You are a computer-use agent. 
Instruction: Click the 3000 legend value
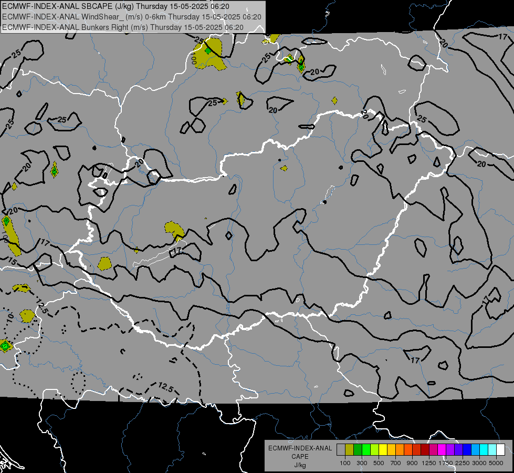point(479,463)
